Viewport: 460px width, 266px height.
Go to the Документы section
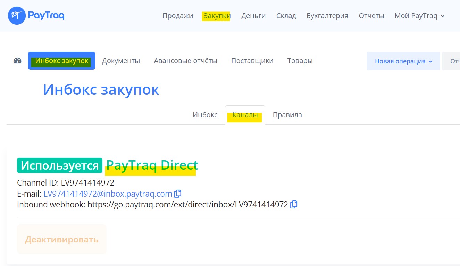click(x=121, y=61)
